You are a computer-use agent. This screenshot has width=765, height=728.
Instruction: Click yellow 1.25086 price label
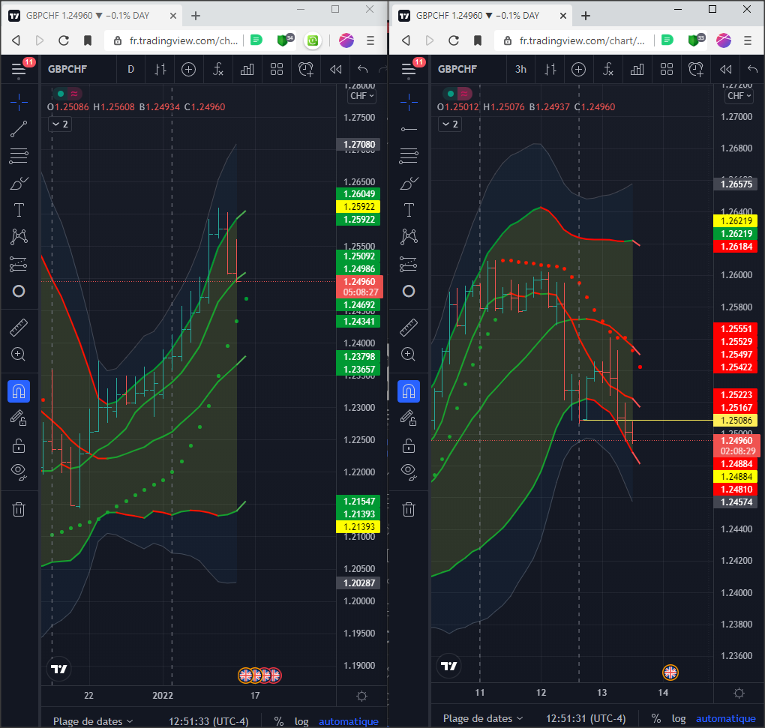click(736, 421)
